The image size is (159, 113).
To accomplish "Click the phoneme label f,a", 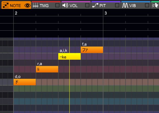I will point(84,44).
